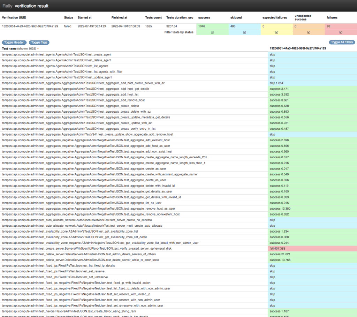Select the test_create_agent test row
This screenshot has width=357, height=317.
56,55
